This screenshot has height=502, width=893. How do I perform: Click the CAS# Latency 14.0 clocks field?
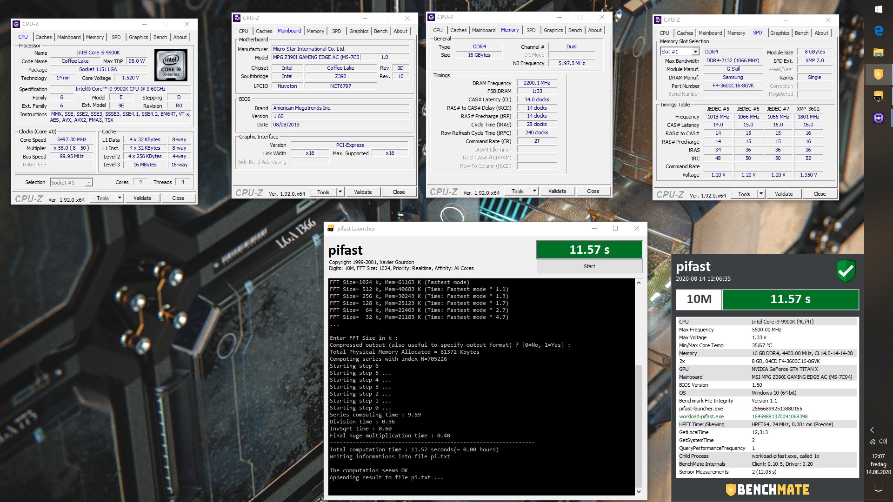[x=537, y=99]
